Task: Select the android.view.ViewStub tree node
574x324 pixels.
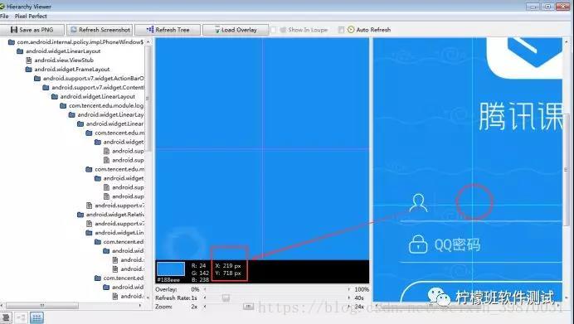Action: [x=64, y=60]
